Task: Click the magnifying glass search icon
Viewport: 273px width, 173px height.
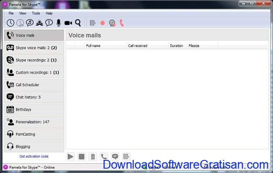Action: (78, 23)
